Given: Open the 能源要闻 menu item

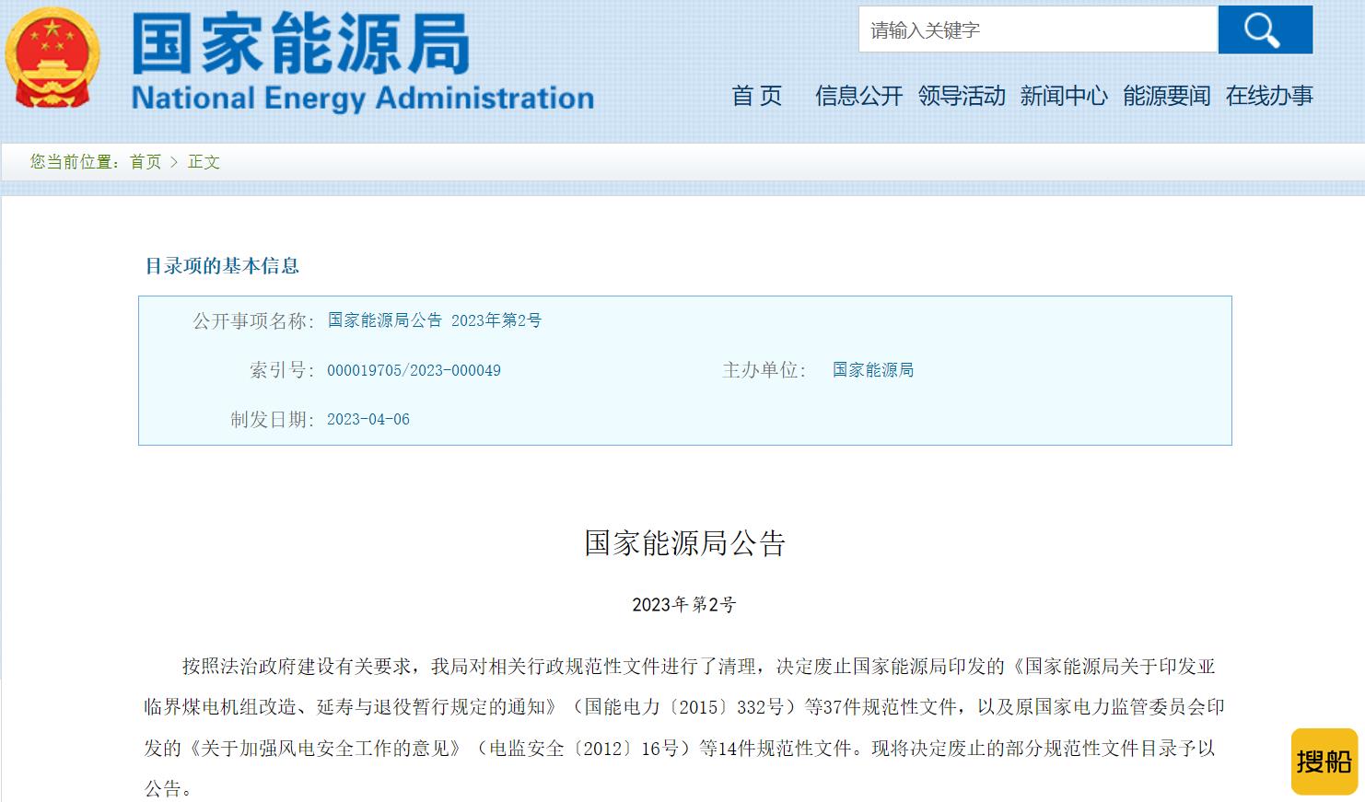Looking at the screenshot, I should click(1167, 96).
